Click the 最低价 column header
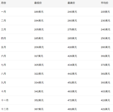Viewport: 113px width, 112px height. tap(38, 3)
